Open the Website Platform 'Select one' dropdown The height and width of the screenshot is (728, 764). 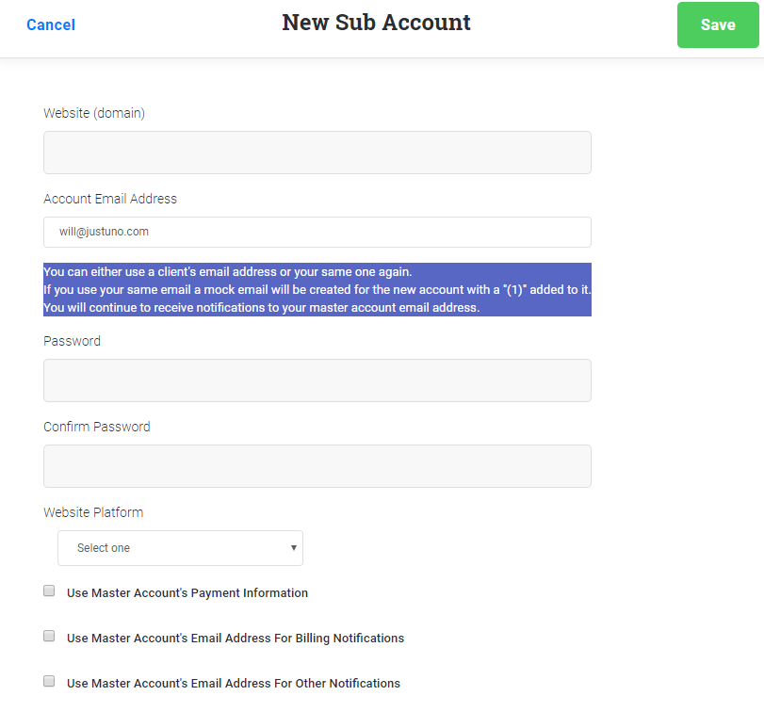[179, 548]
